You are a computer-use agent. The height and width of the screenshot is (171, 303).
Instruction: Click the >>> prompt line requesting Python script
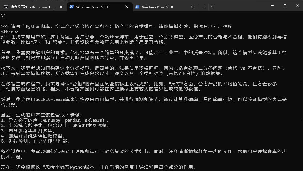point(117,27)
